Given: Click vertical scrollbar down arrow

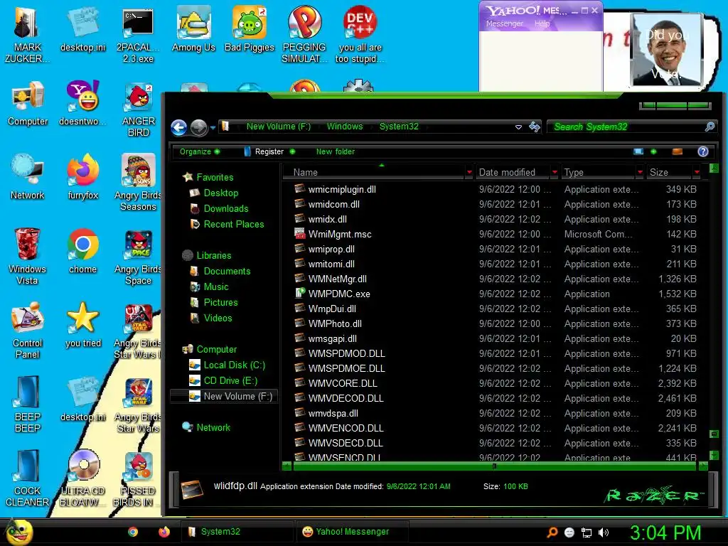Looking at the screenshot, I should pos(714,454).
